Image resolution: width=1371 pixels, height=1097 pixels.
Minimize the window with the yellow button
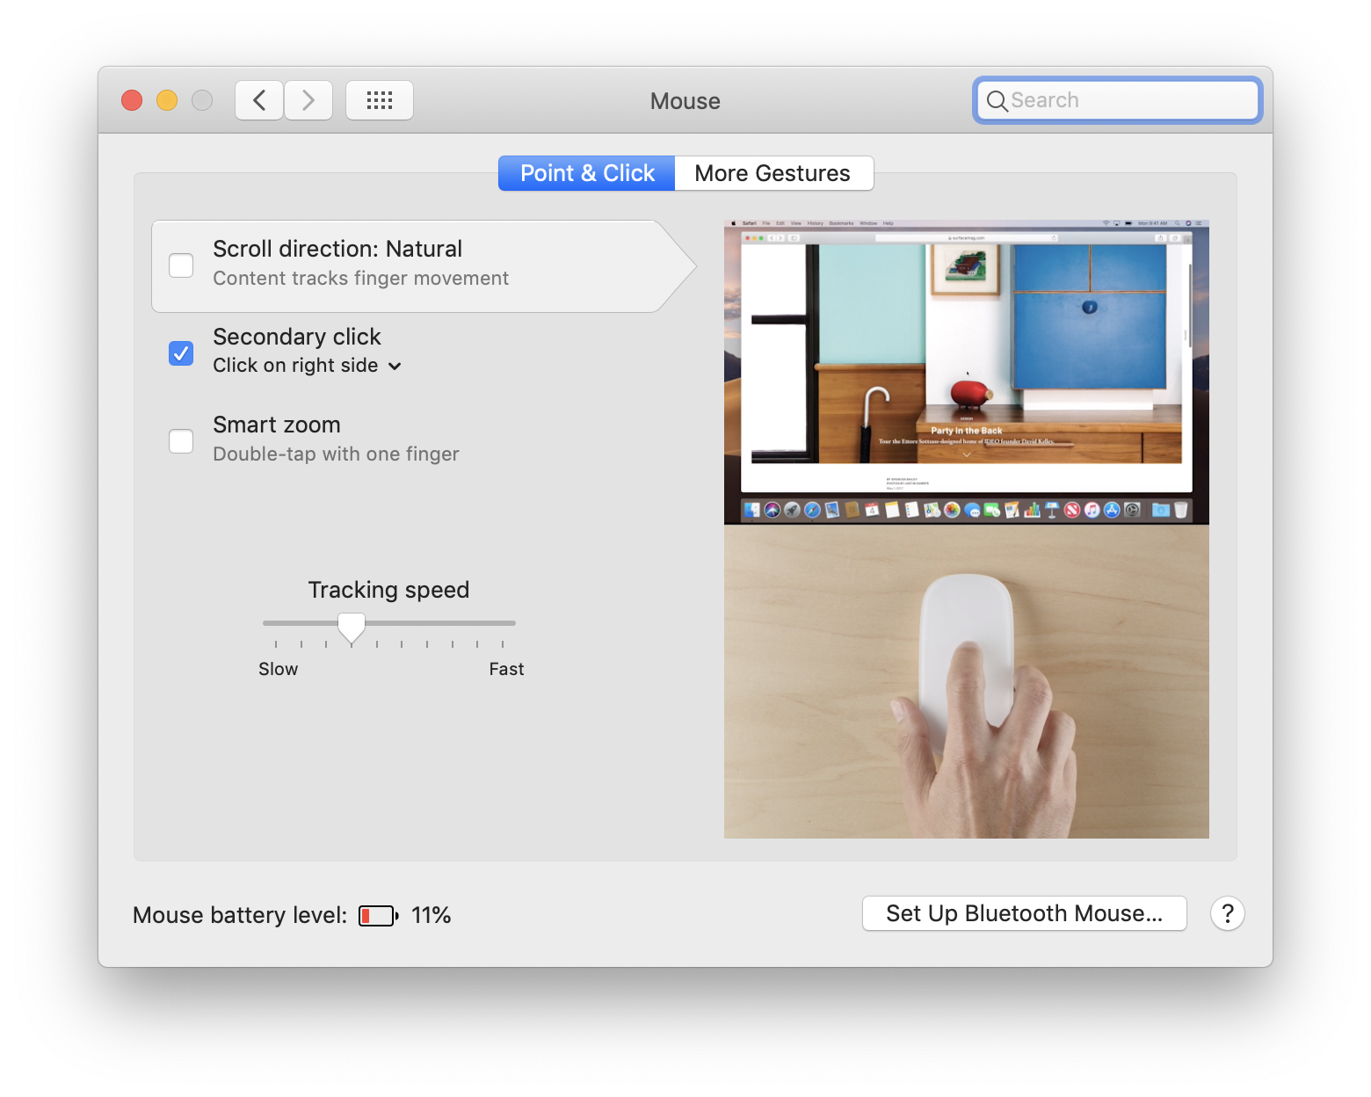pyautogui.click(x=167, y=100)
